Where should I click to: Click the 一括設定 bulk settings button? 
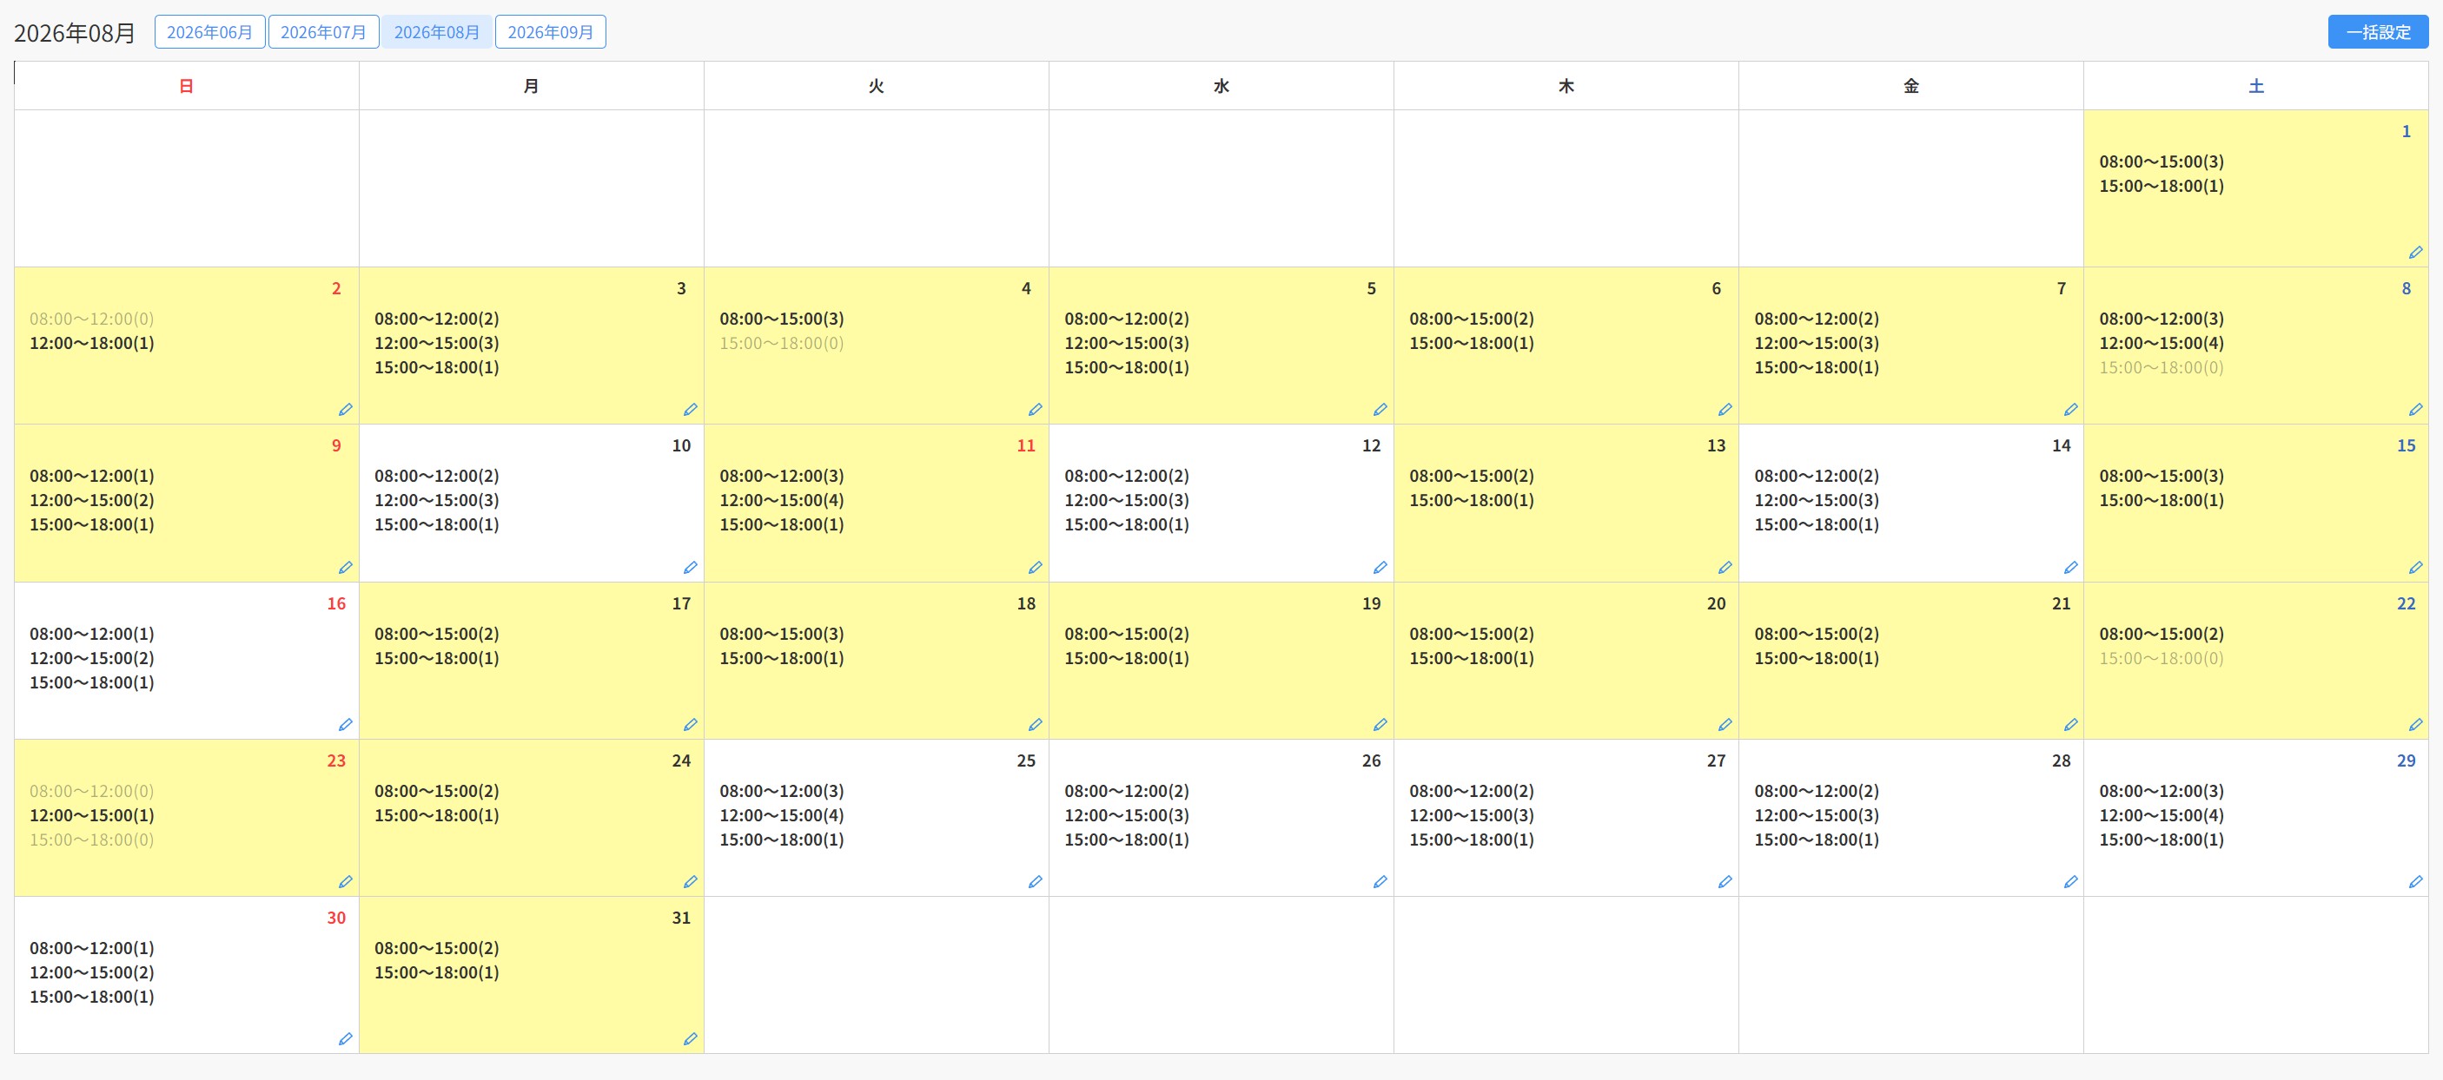click(x=2378, y=32)
